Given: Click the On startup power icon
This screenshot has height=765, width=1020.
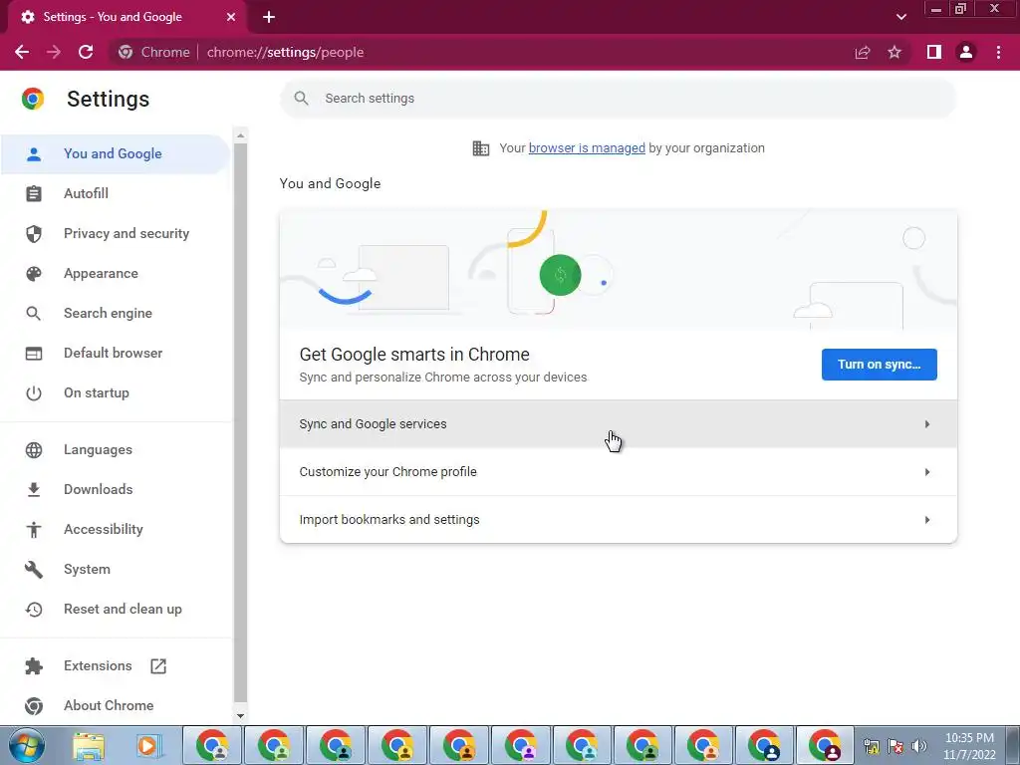Looking at the screenshot, I should click(x=34, y=392).
